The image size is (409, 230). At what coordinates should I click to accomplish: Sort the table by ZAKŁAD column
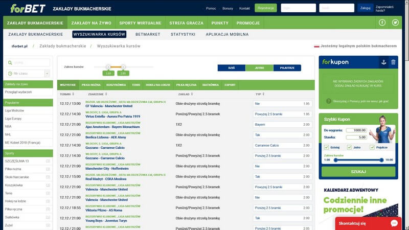[186, 94]
